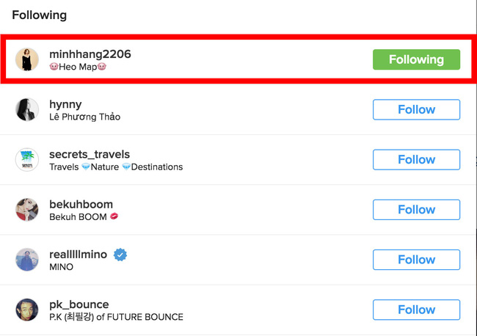Follow pk_bounce
477x336 pixels.
pos(416,310)
